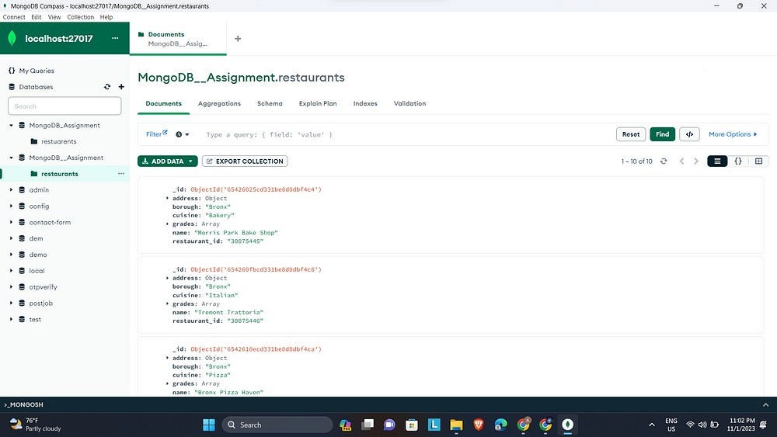
Task: Click the Find button
Action: pos(663,134)
